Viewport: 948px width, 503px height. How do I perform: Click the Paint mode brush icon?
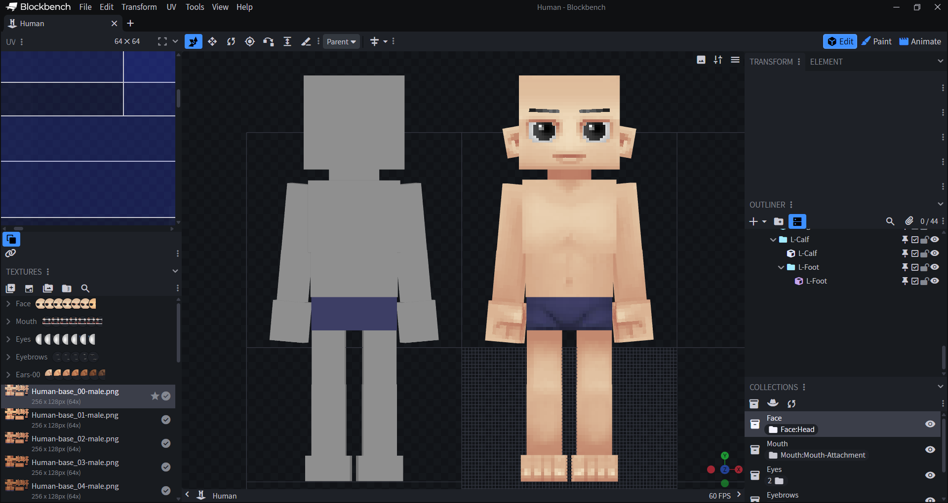tap(866, 41)
